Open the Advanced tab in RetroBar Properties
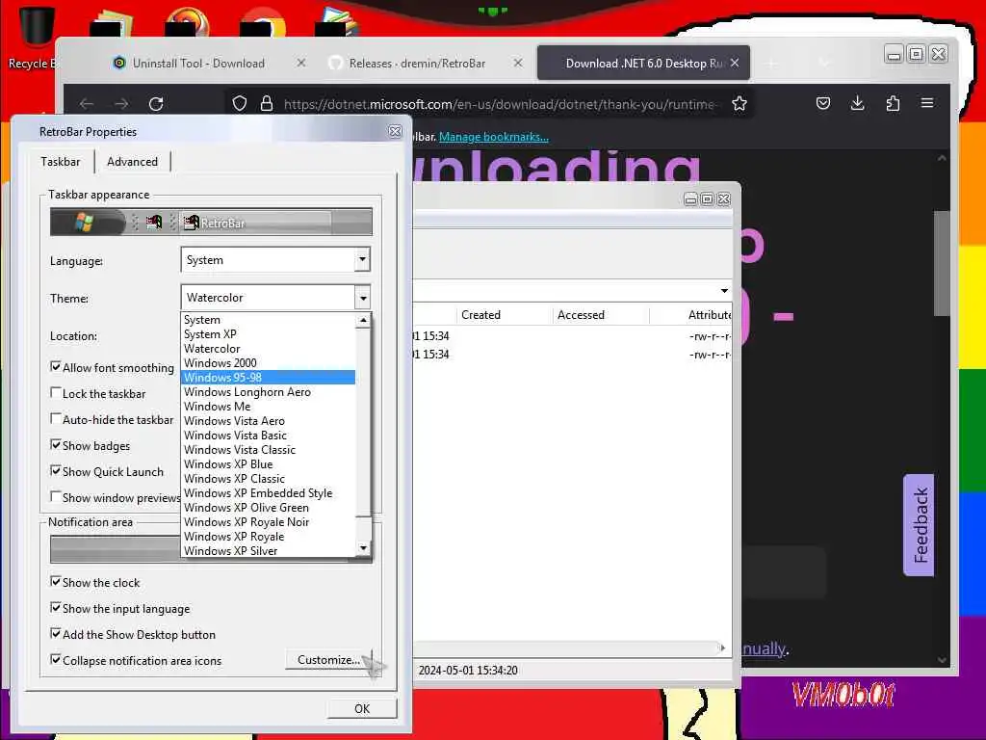This screenshot has height=740, width=986. 133,162
